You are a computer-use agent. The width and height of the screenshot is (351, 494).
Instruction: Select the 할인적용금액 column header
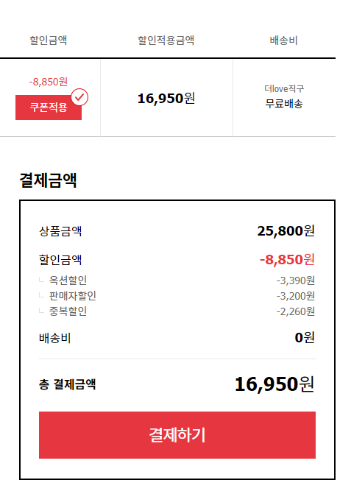[166, 40]
